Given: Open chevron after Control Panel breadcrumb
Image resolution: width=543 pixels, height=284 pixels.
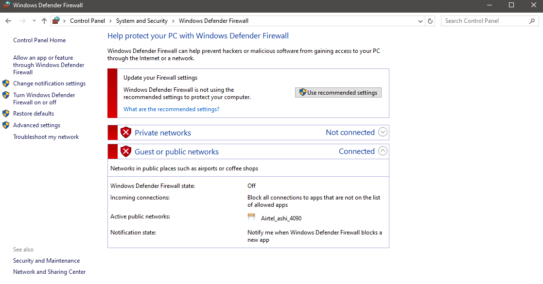Looking at the screenshot, I should coord(110,21).
